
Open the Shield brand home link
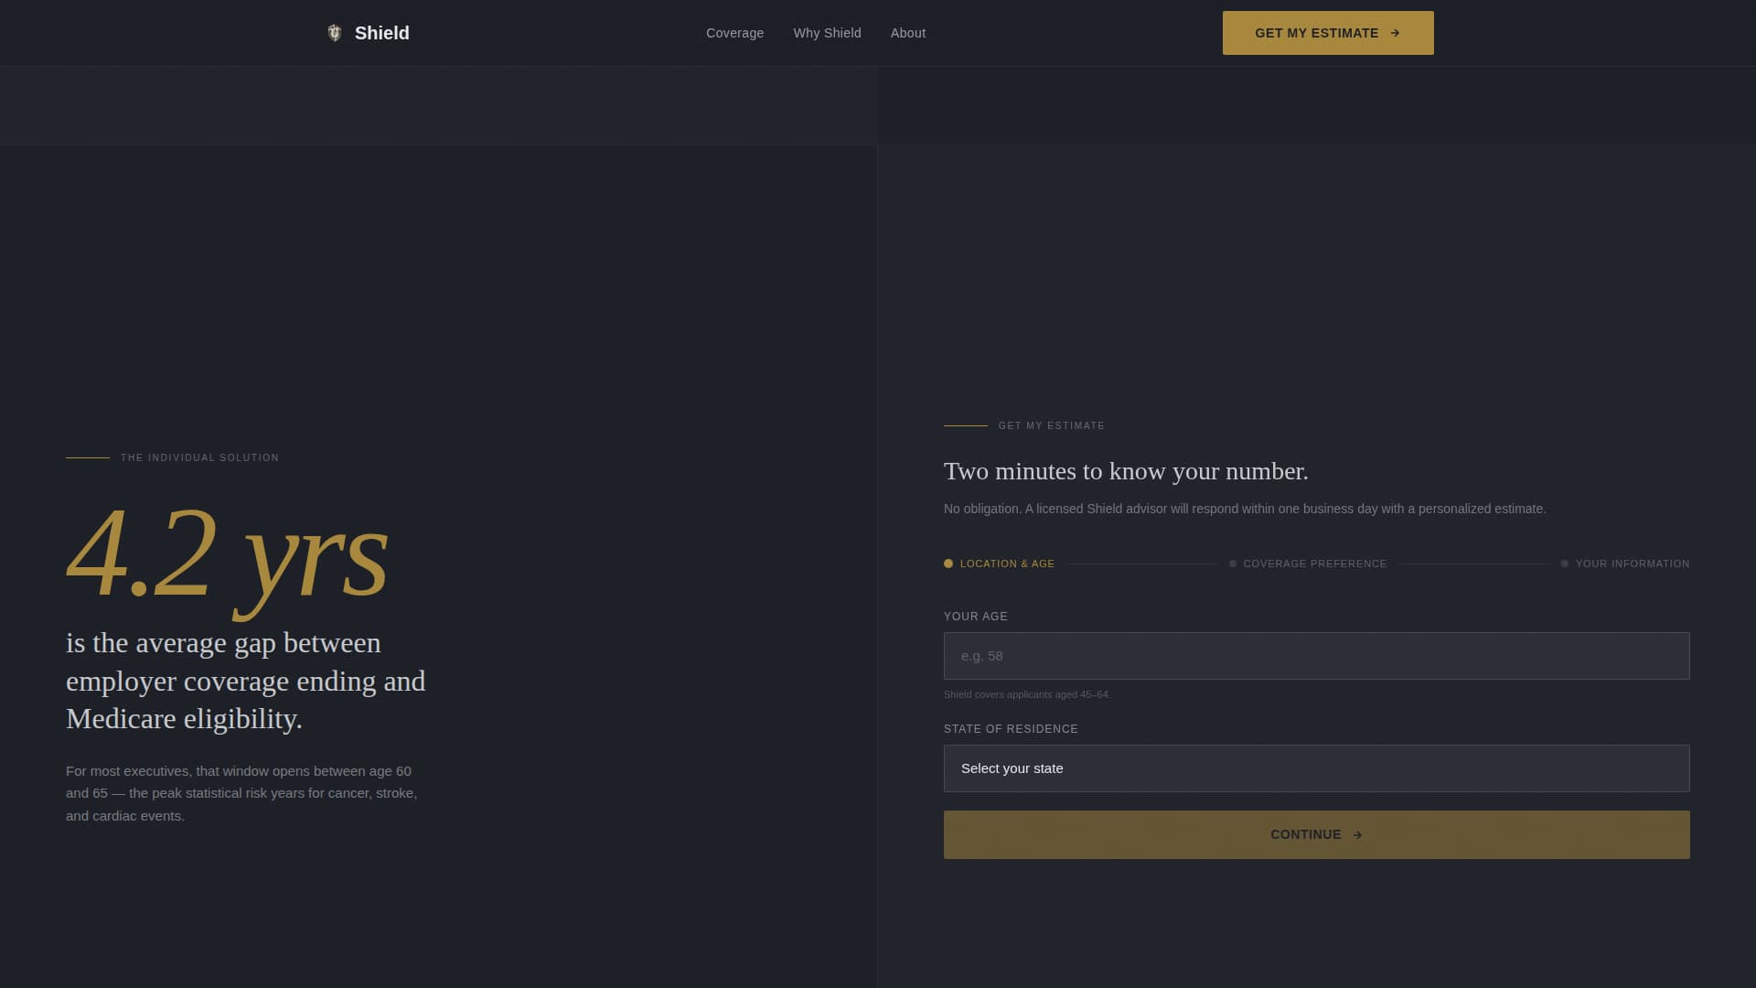pyautogui.click(x=368, y=33)
